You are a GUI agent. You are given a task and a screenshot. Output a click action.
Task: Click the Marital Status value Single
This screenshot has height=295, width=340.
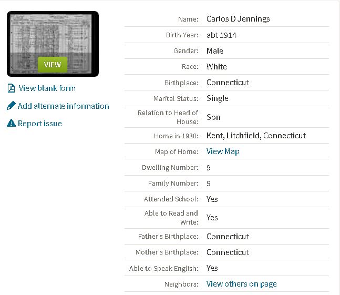218,98
